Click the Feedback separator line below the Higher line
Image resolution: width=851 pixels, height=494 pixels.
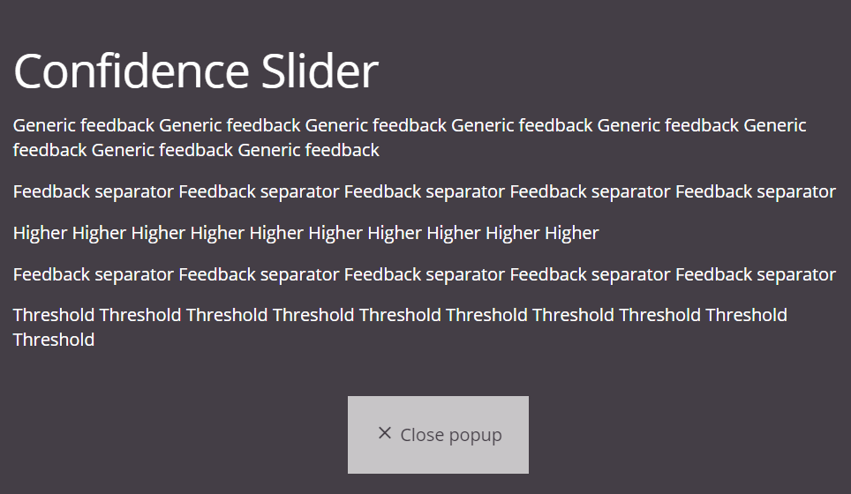tap(424, 274)
